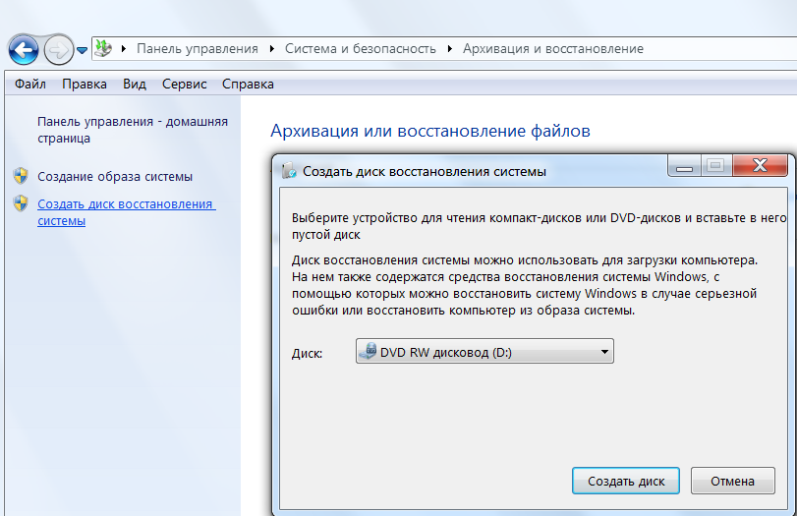Viewport: 797px width, 516px height.
Task: Click the DVD drive icon in Диск combo box
Action: (x=368, y=351)
